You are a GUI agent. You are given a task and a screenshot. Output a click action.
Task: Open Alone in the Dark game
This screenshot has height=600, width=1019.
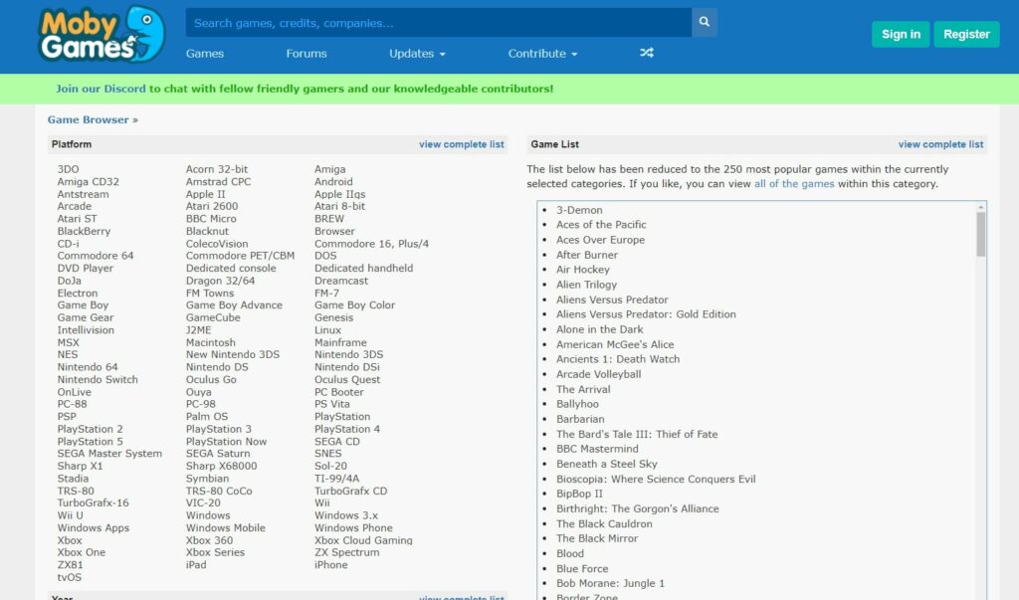coord(599,329)
